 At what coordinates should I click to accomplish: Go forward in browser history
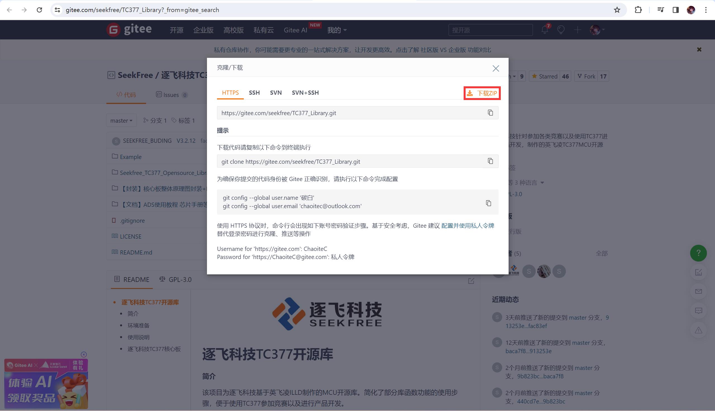24,10
